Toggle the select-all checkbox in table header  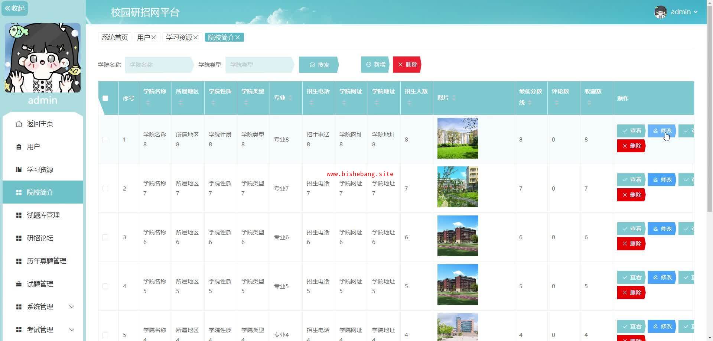click(105, 98)
